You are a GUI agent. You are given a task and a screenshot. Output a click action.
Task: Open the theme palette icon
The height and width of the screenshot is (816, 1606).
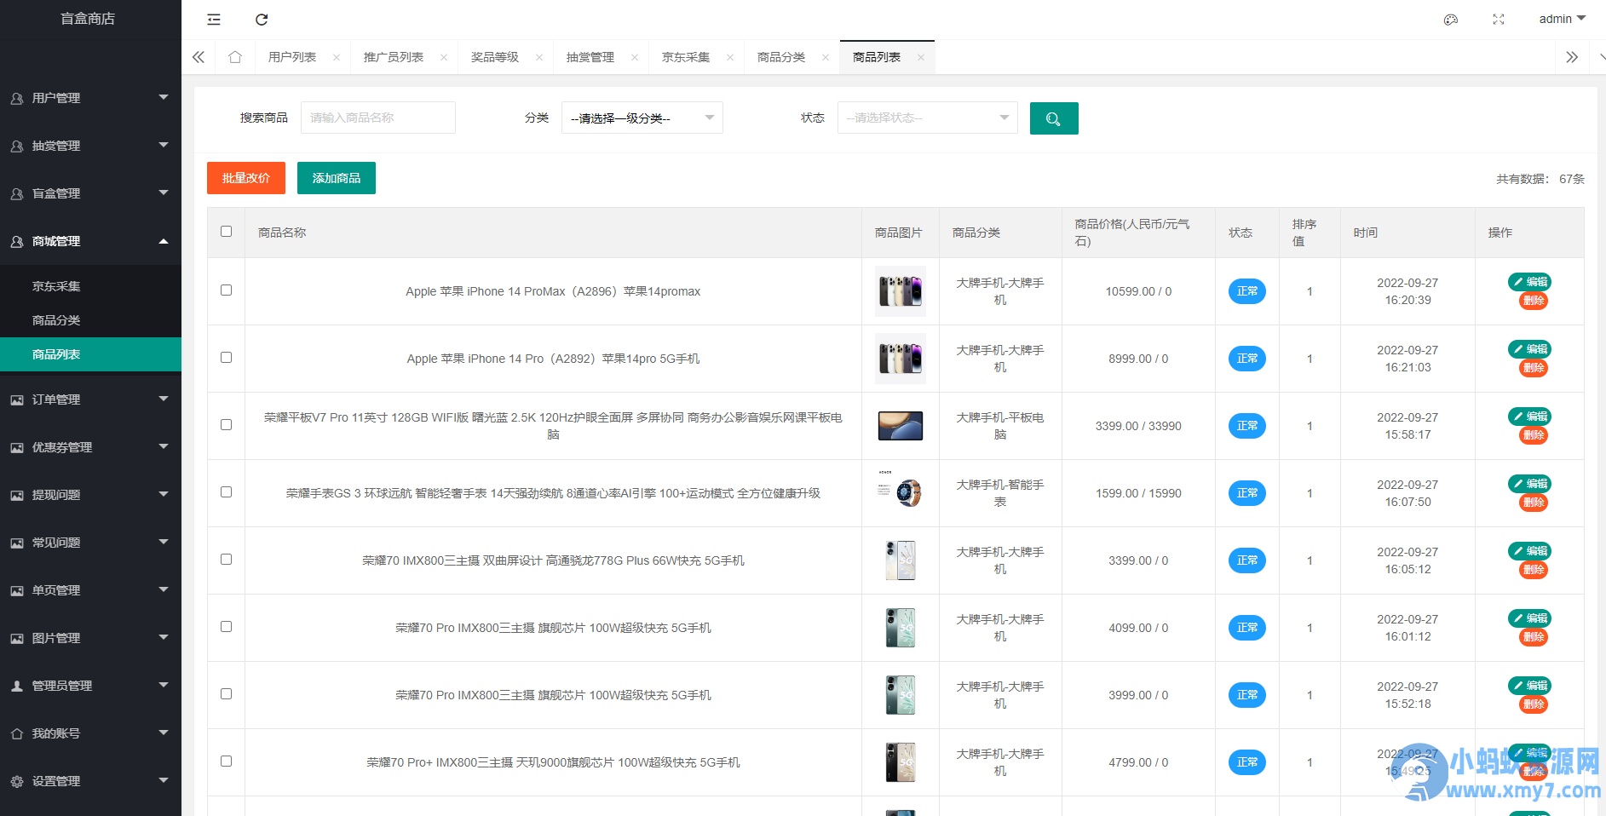(x=1451, y=20)
